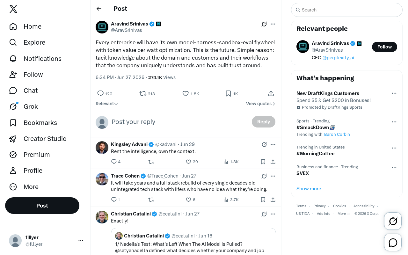Click the Search input field

point(347,10)
